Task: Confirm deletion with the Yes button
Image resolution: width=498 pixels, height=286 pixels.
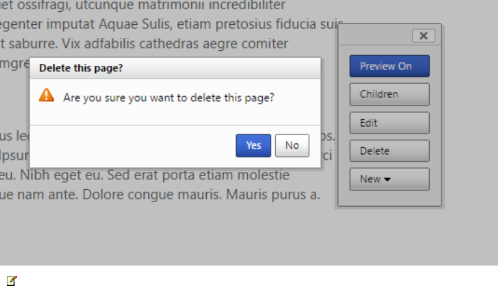Action: coord(253,145)
